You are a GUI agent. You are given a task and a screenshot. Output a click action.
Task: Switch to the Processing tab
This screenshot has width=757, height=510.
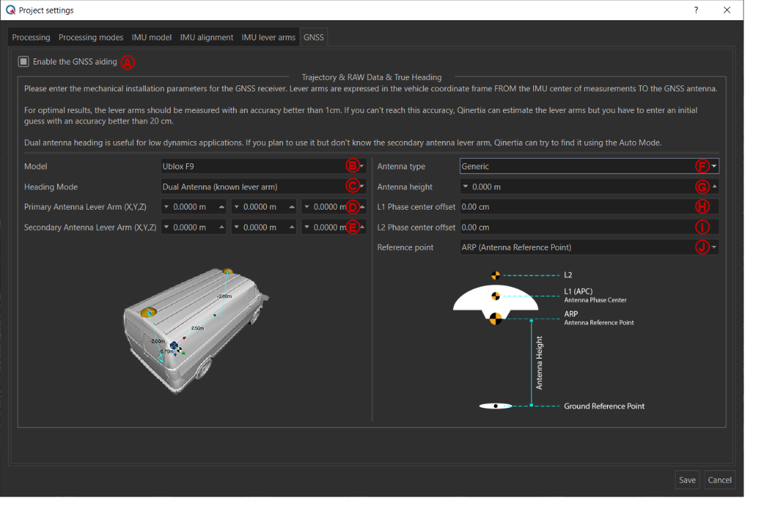[x=31, y=38]
